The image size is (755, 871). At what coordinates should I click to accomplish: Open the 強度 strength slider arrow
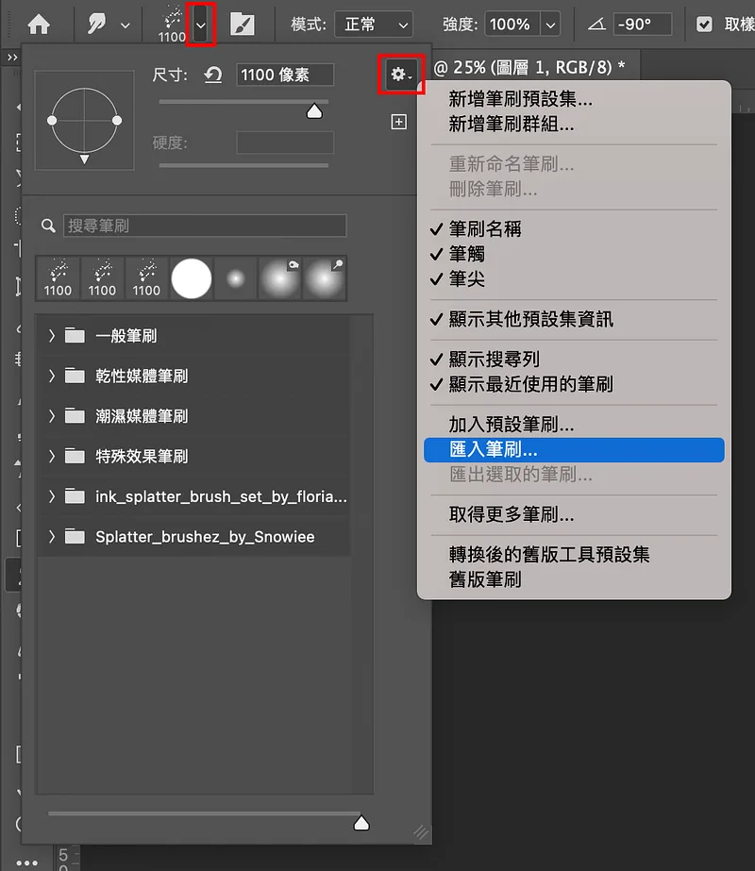pos(550,25)
